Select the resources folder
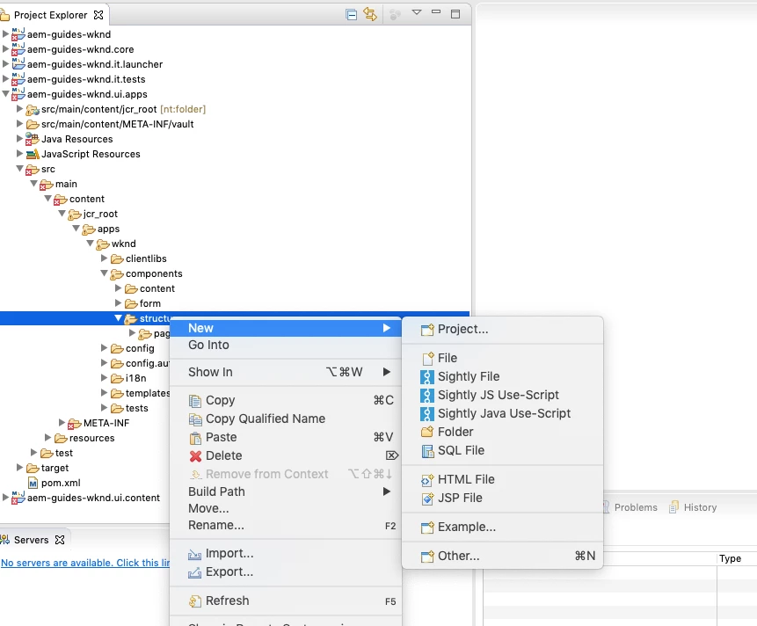The image size is (757, 626). (x=91, y=438)
